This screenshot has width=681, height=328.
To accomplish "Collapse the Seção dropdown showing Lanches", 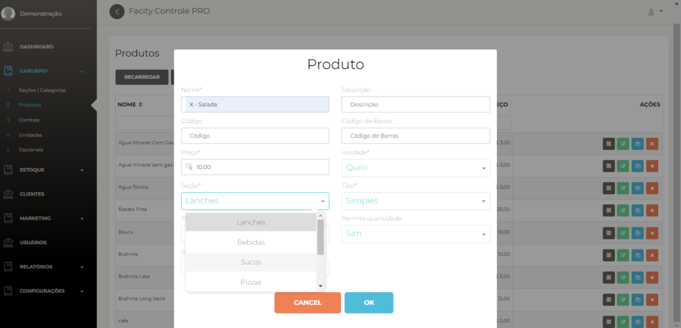I will point(255,201).
